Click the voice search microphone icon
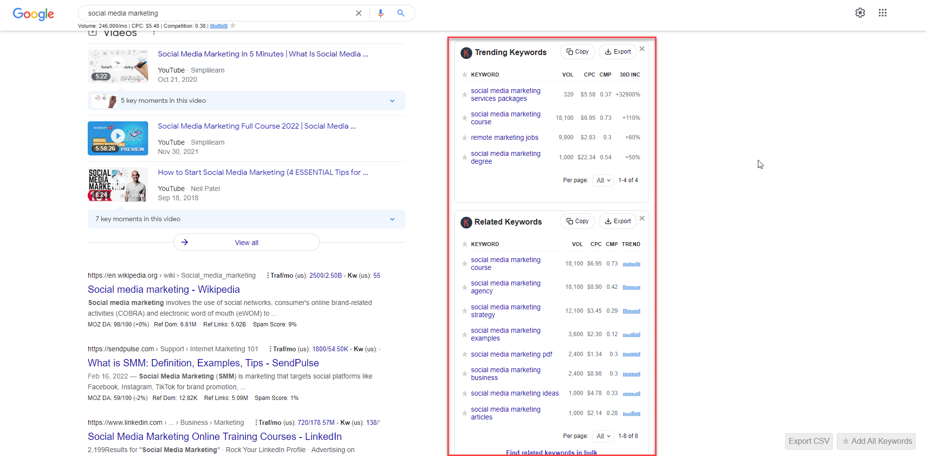 point(381,13)
